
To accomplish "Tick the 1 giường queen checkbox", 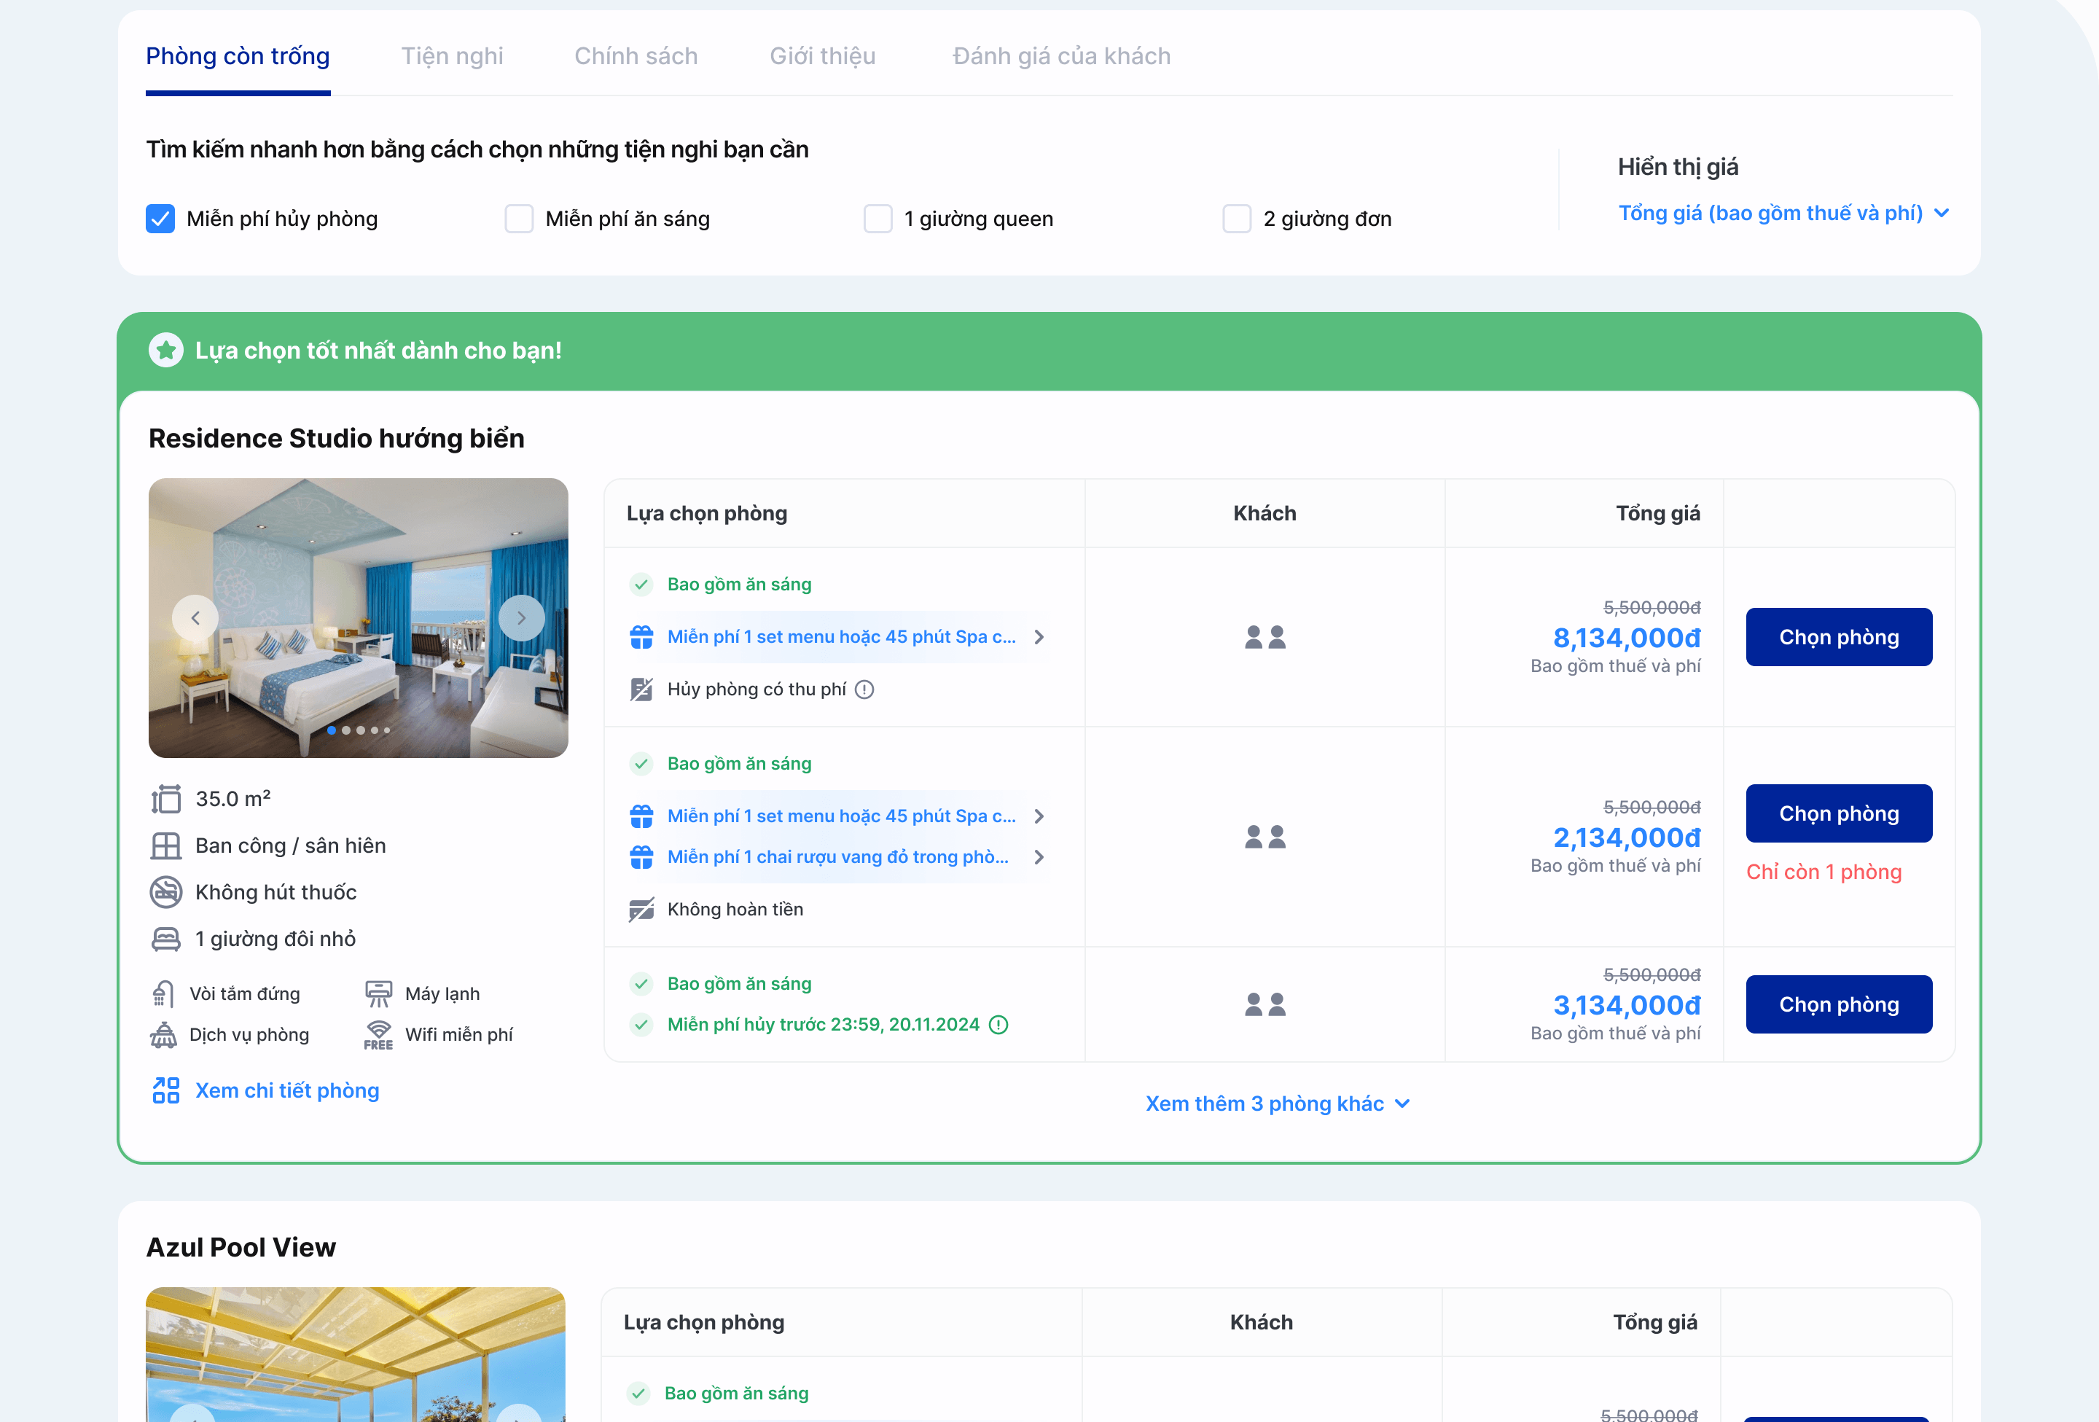I will coord(878,219).
